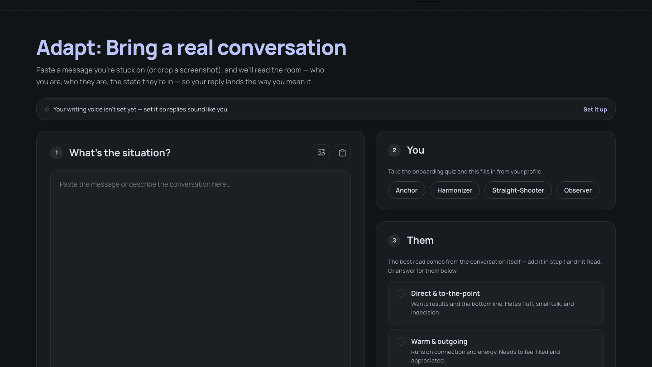This screenshot has height=367, width=652.
Task: Click the 'Your writing voice isn't set yet' notice
Action: (x=140, y=109)
